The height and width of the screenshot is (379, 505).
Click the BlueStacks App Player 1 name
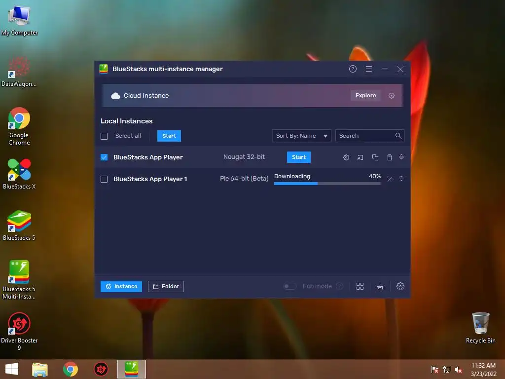click(150, 179)
